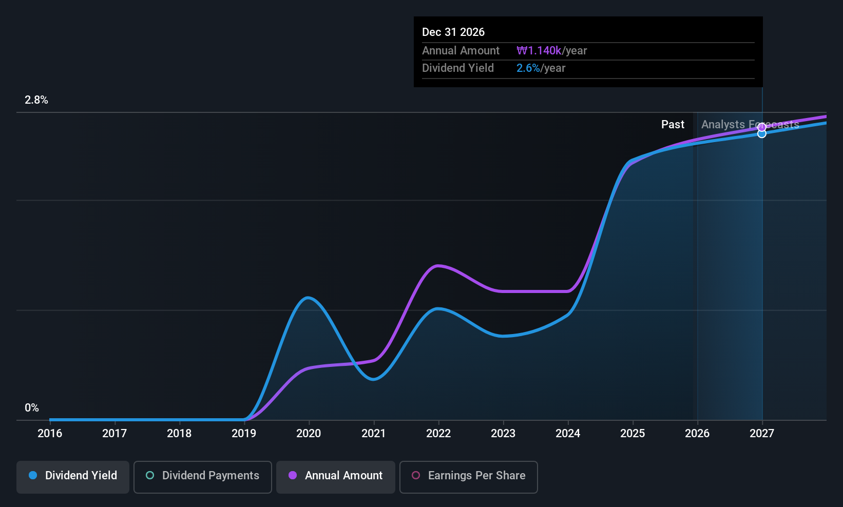Screen dimensions: 843x507
Task: Click the tooltip date Dec 31 2026
Action: pyautogui.click(x=453, y=32)
